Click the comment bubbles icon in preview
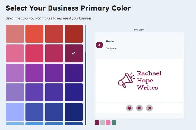This screenshot has height=130, width=196. (139, 108)
